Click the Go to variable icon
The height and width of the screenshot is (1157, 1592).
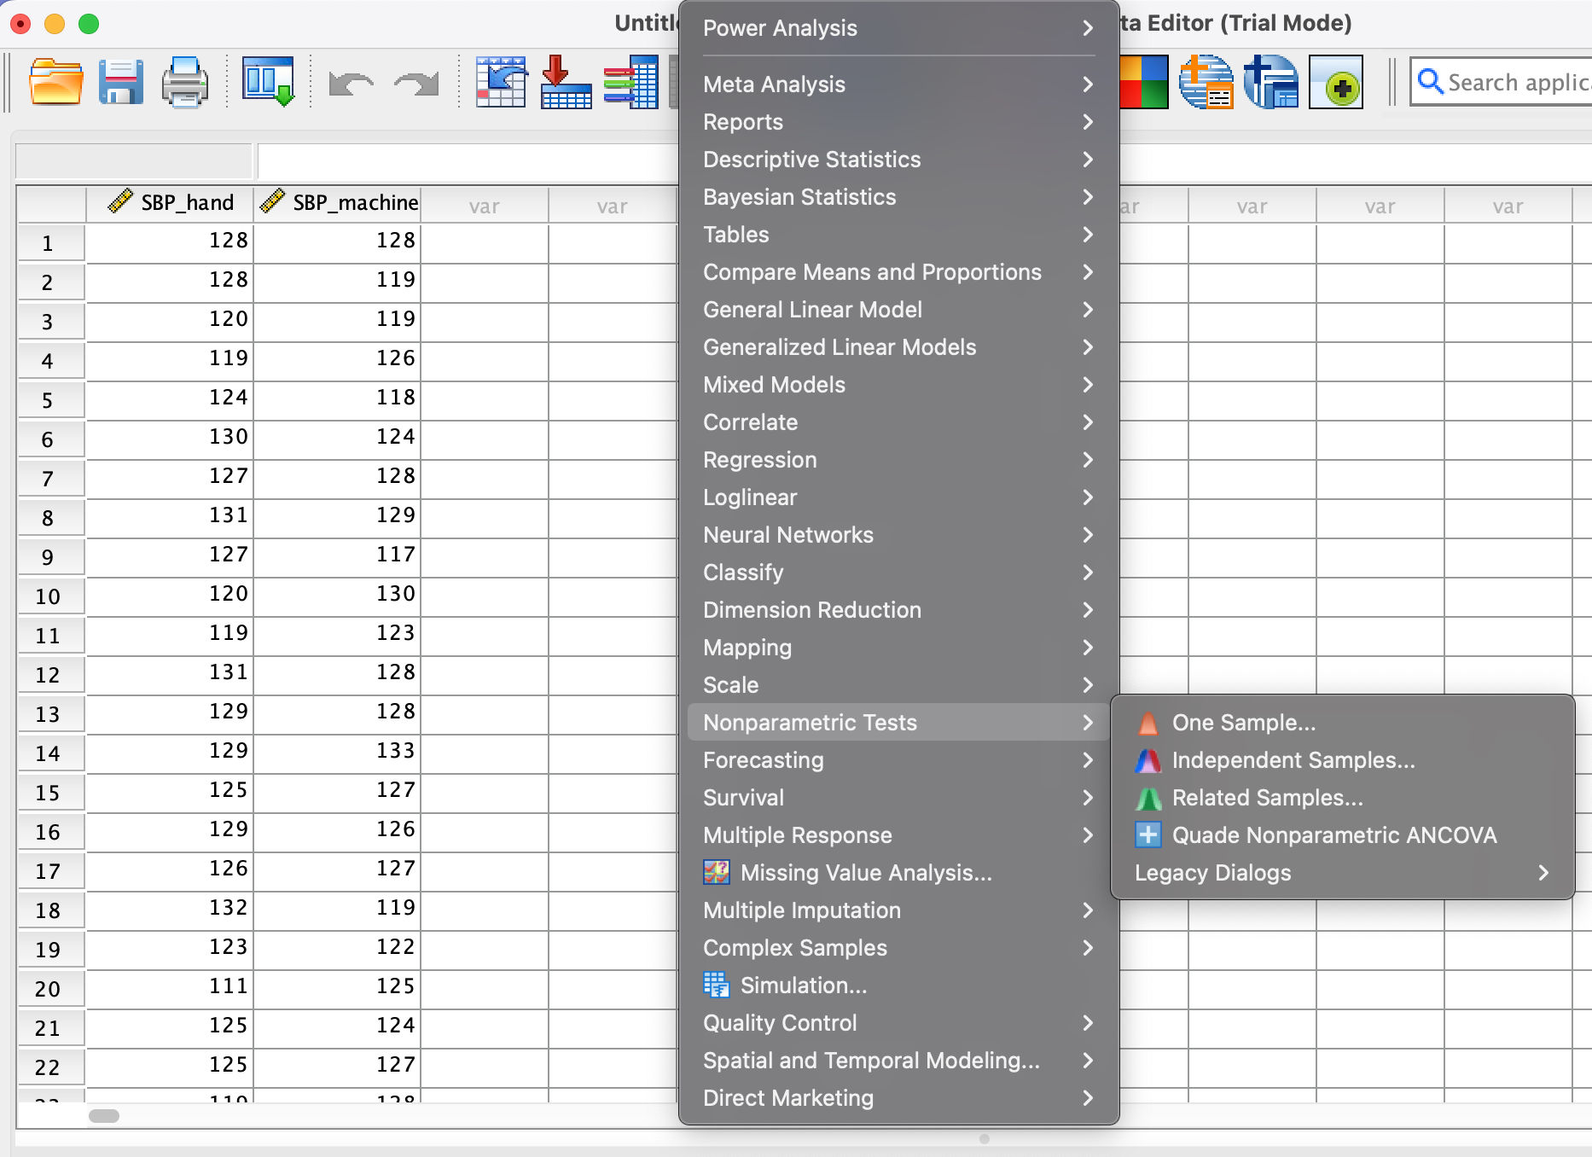pyautogui.click(x=566, y=83)
